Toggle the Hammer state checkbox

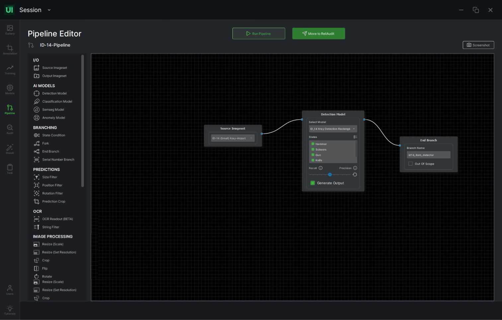(x=313, y=144)
